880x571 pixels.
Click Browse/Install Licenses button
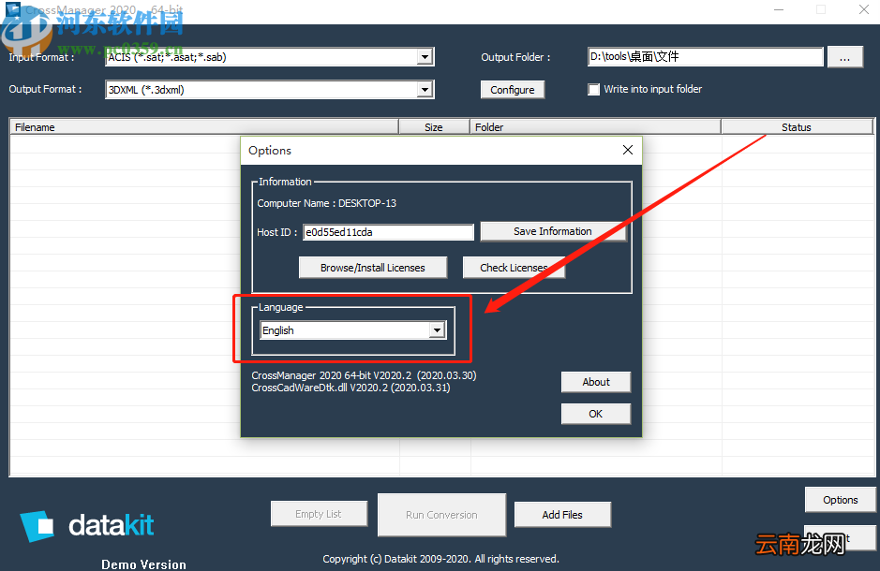pos(373,268)
